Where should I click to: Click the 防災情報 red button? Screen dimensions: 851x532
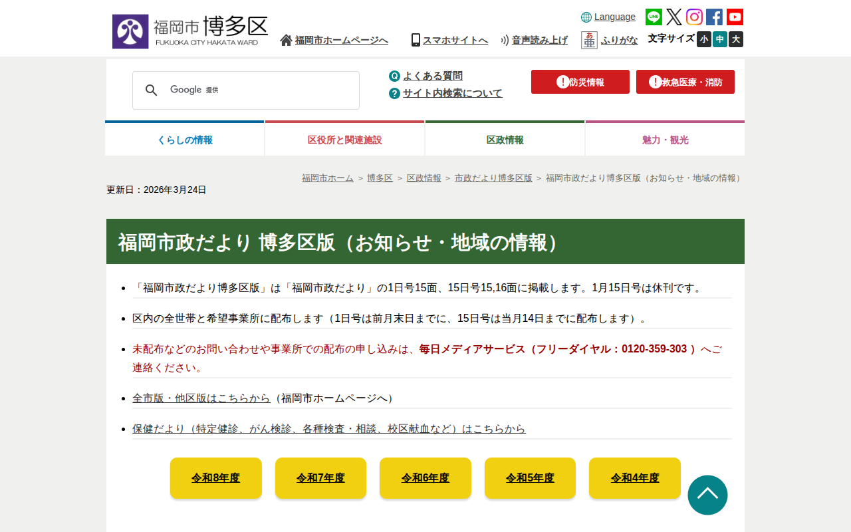point(580,82)
